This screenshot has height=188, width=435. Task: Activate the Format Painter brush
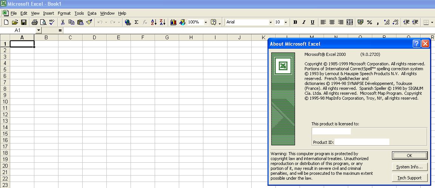pos(89,22)
